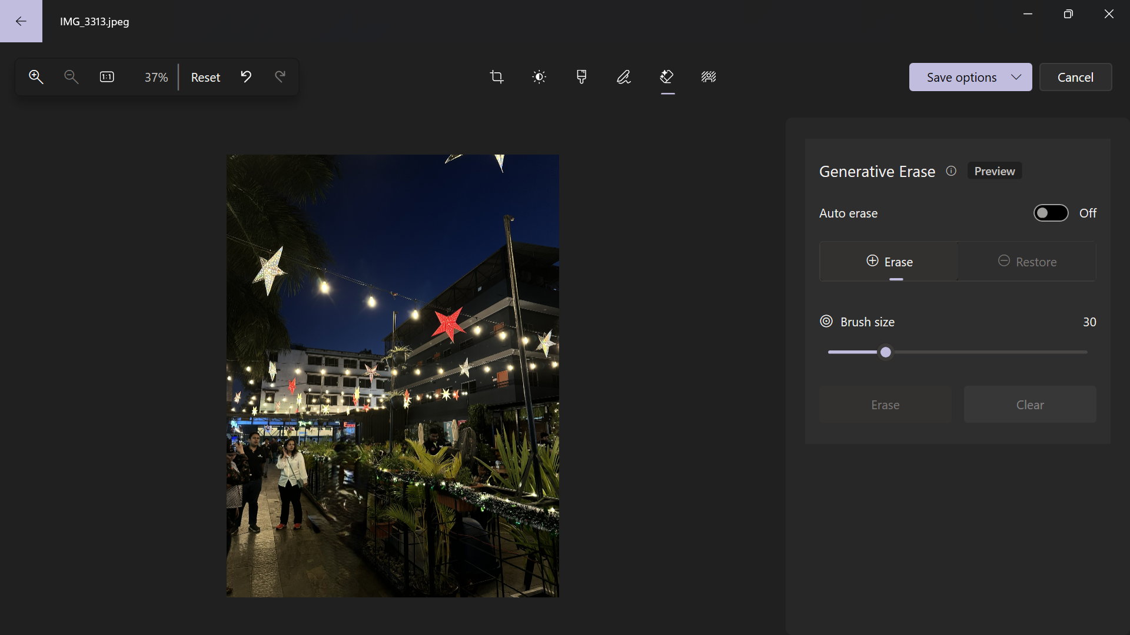Select the Erase tool icon
1130x635 pixels.
point(667,77)
